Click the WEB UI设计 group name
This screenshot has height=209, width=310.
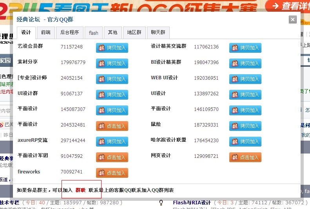[x=165, y=78]
